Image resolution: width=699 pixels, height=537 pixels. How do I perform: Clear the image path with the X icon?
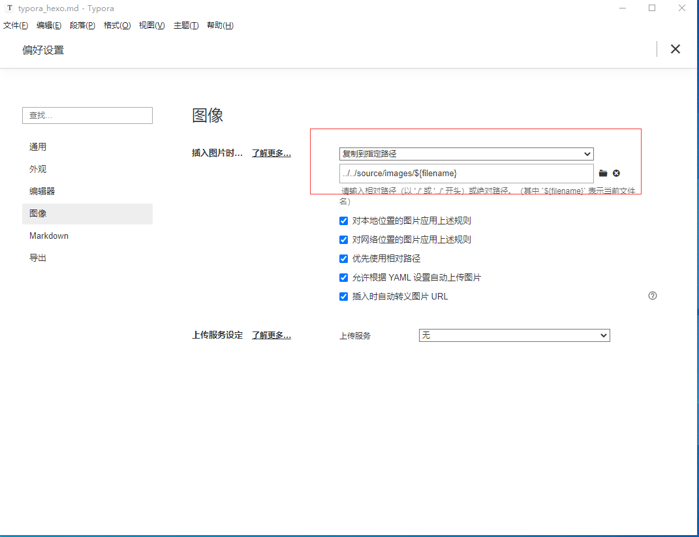pyautogui.click(x=616, y=174)
